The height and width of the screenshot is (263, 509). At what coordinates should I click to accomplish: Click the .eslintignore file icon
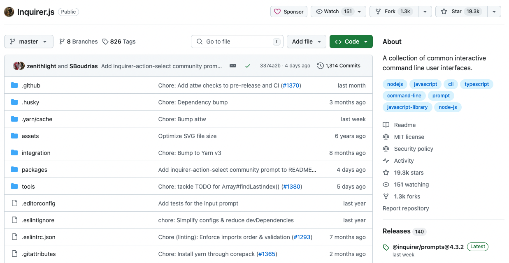click(x=14, y=220)
